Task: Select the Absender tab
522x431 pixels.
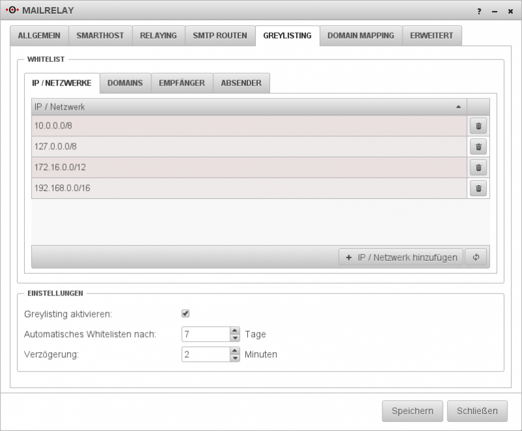Action: tap(240, 83)
